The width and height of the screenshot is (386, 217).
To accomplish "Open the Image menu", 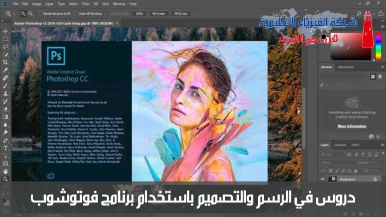I will point(37,4).
